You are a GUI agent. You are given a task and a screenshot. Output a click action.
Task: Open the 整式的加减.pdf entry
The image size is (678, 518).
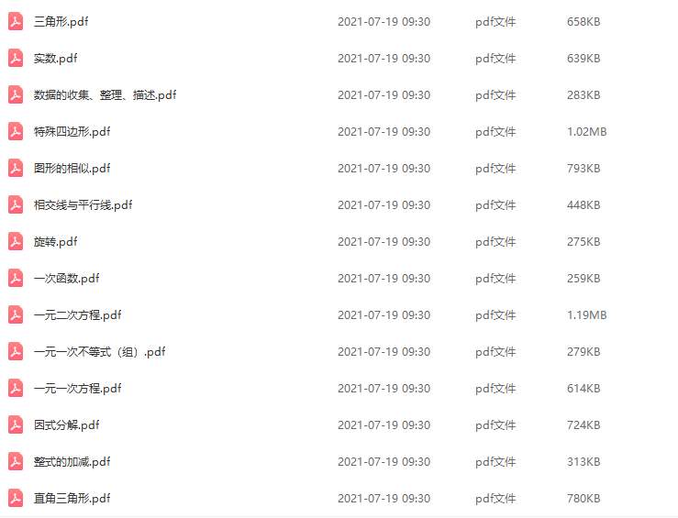point(72,462)
